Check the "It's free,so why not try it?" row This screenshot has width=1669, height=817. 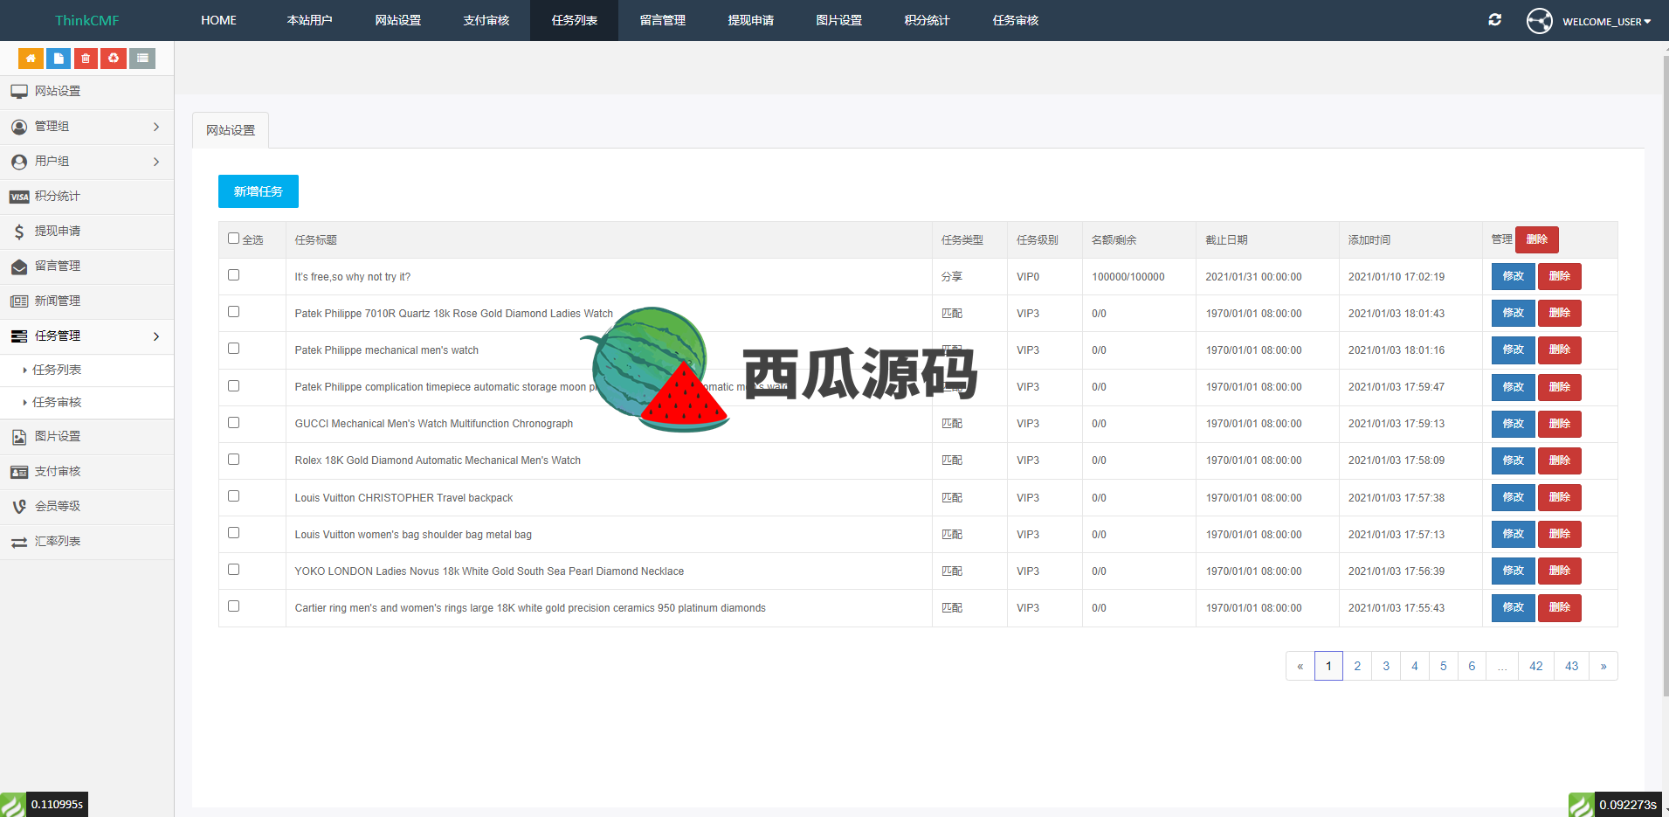point(233,274)
